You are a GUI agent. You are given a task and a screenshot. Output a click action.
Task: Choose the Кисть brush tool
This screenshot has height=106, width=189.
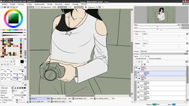pos(21,82)
